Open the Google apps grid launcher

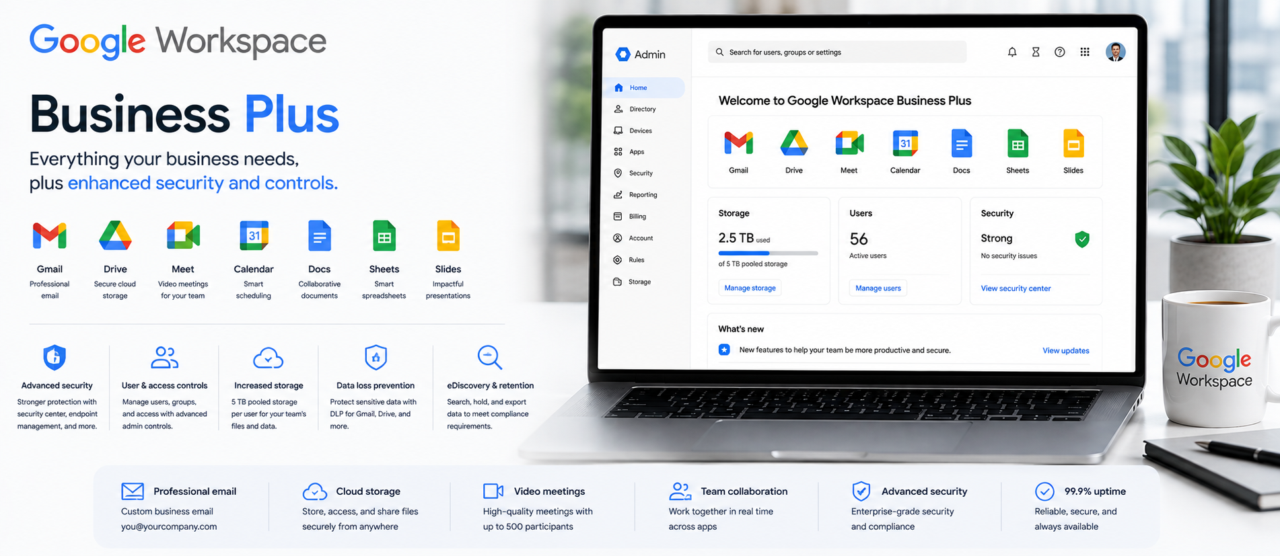pos(1085,52)
